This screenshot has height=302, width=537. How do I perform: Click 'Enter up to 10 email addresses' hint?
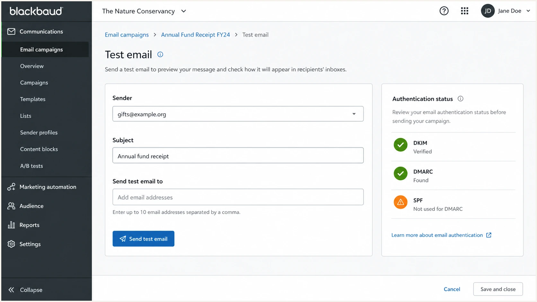click(x=176, y=212)
